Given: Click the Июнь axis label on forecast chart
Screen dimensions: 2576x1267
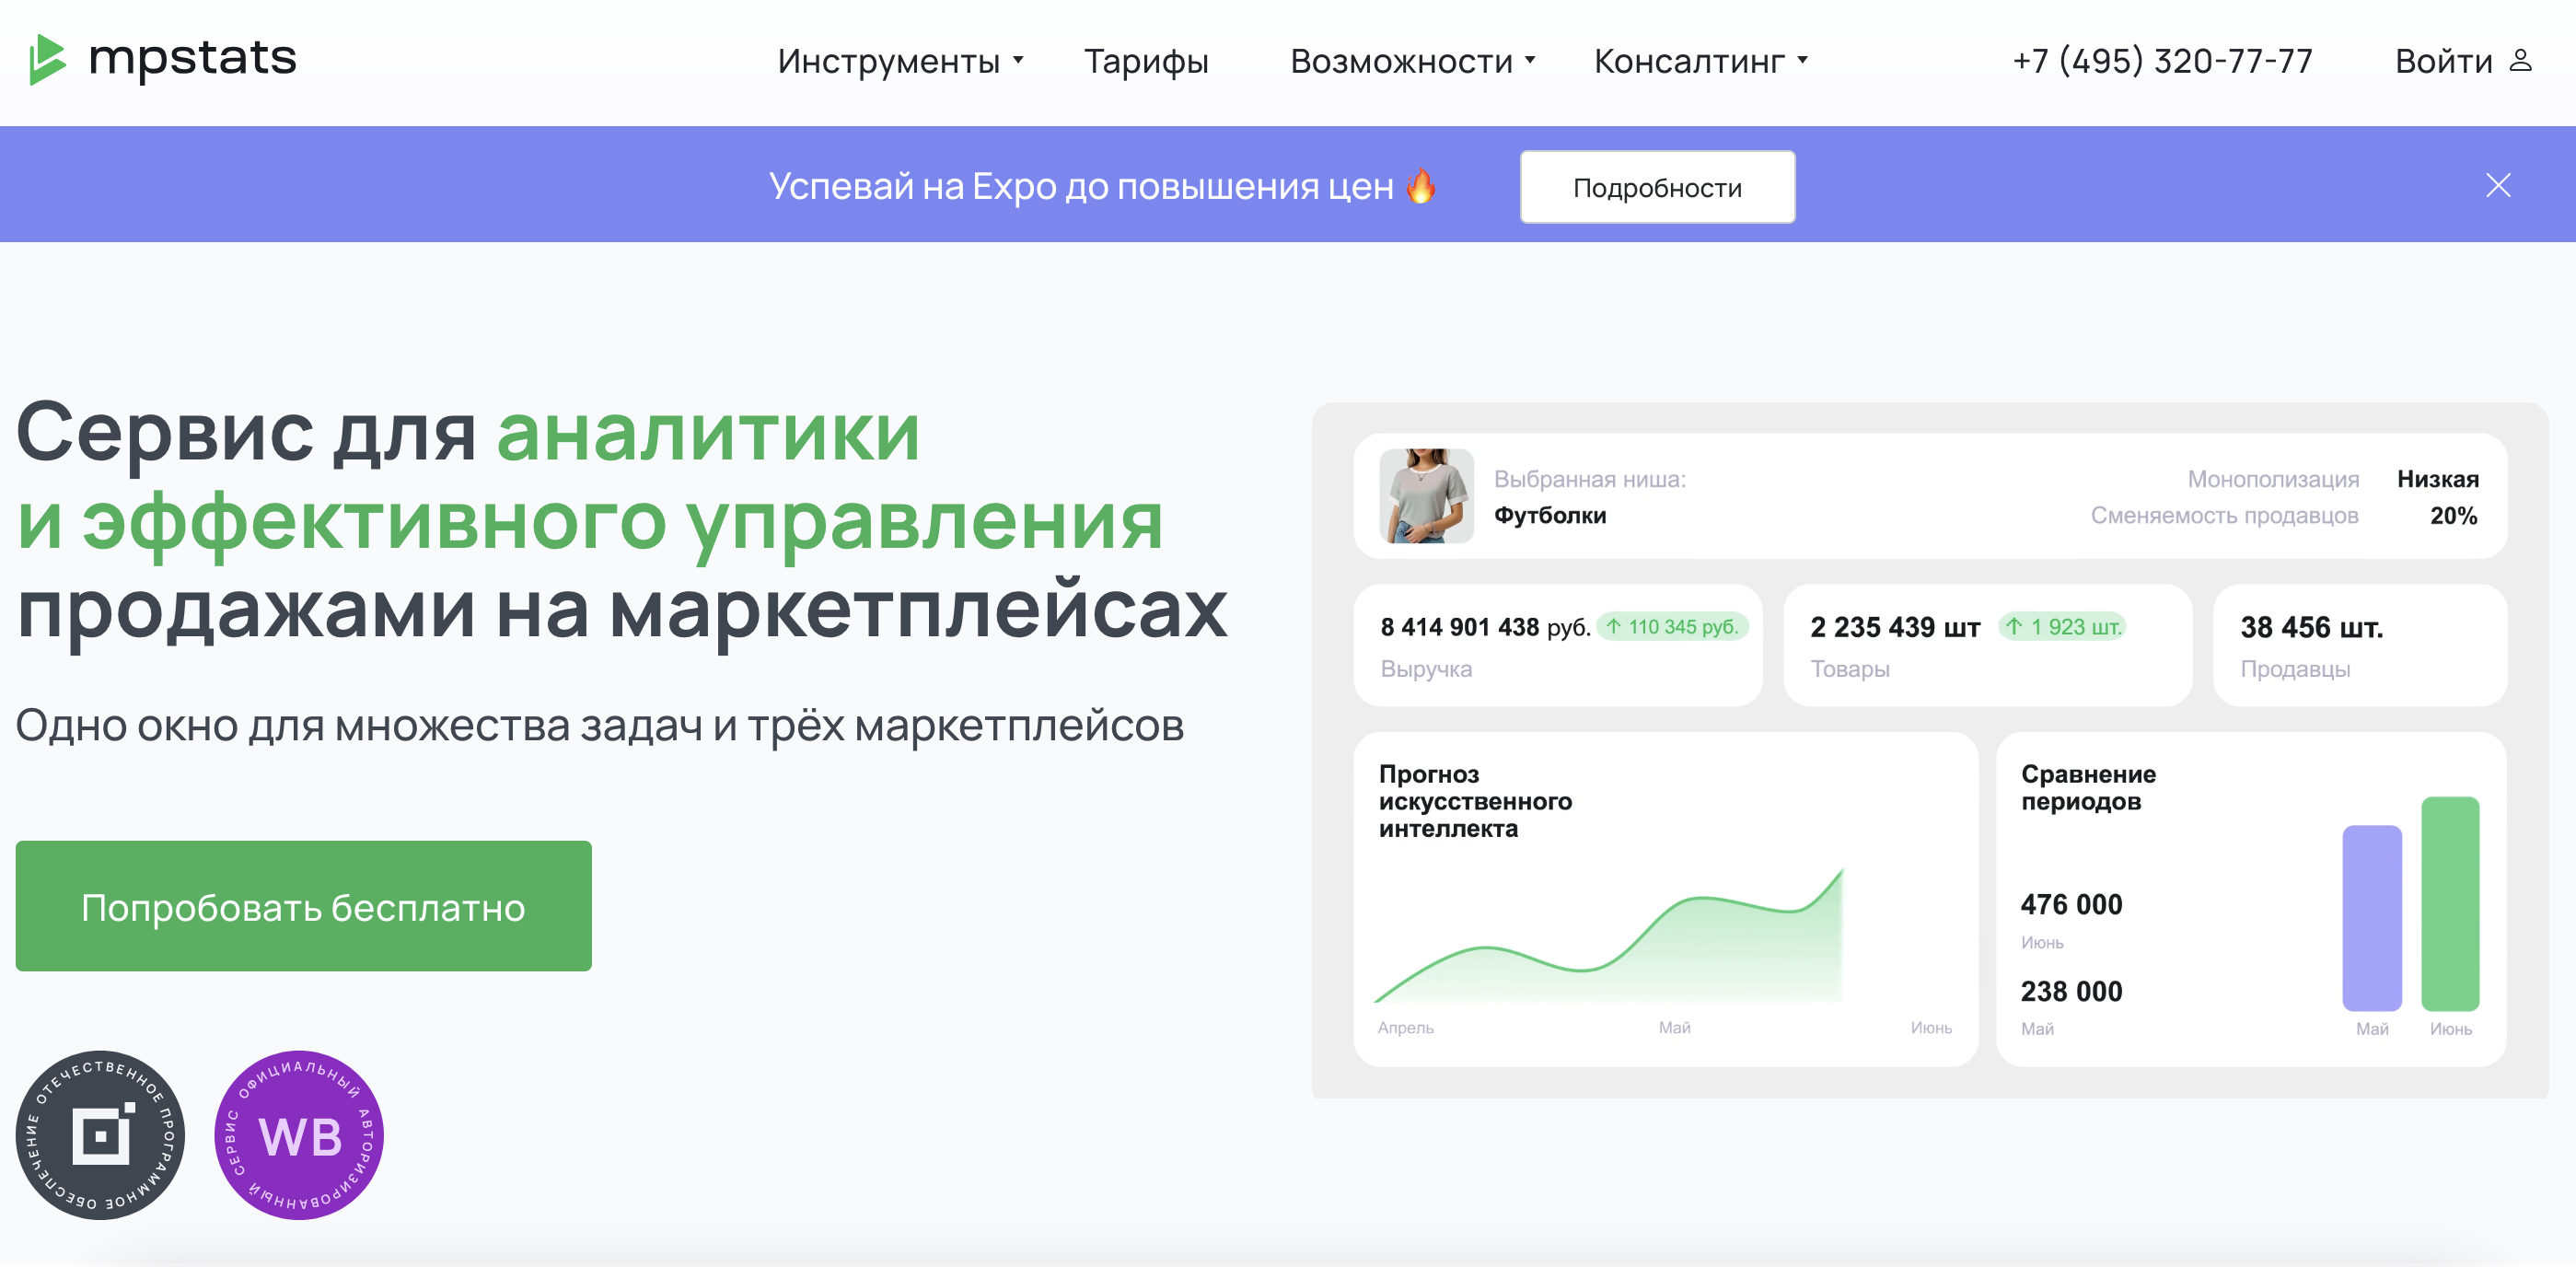Looking at the screenshot, I should click(x=1930, y=1027).
